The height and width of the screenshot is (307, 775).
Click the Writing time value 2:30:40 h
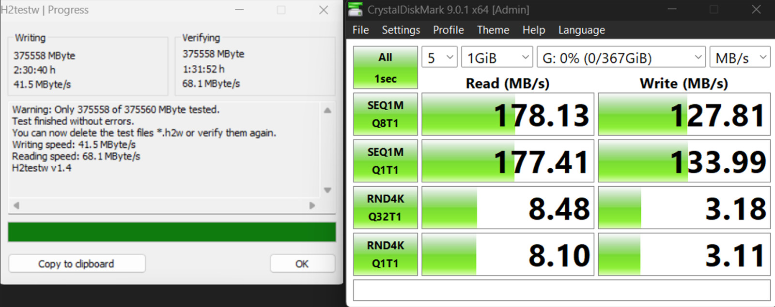[34, 70]
